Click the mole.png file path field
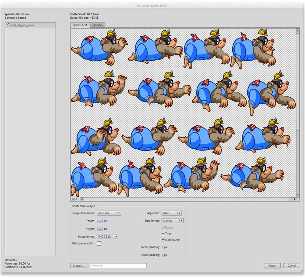The height and width of the screenshot is (278, 305). tap(118, 266)
